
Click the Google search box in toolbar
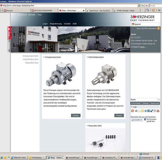[156, 6]
